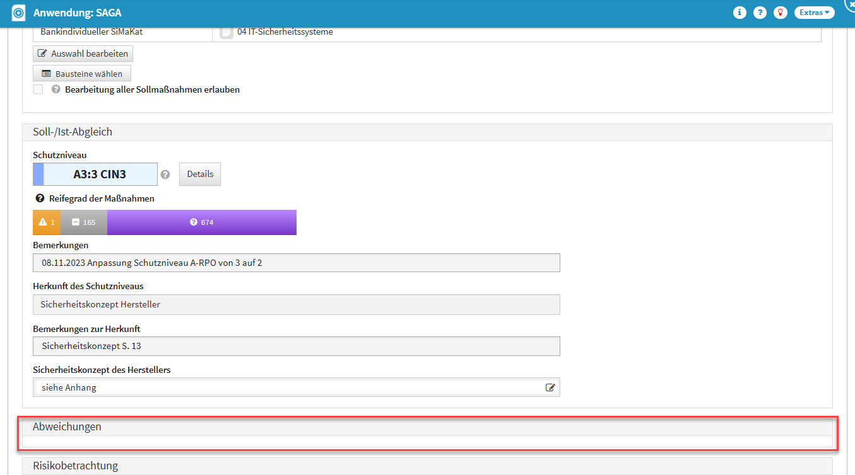Expand the Abweichungen section
This screenshot has height=475, width=855.
tap(67, 426)
